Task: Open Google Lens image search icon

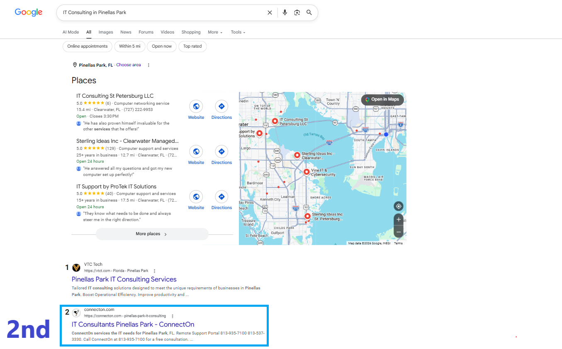Action: click(297, 12)
